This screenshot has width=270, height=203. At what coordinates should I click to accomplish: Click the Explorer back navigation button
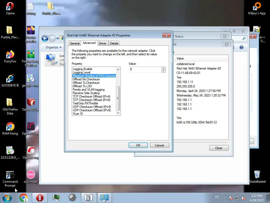[45, 38]
